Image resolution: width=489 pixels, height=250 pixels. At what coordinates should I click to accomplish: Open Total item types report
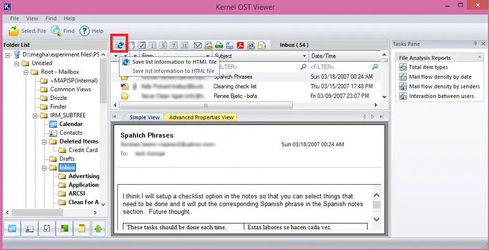coord(428,67)
